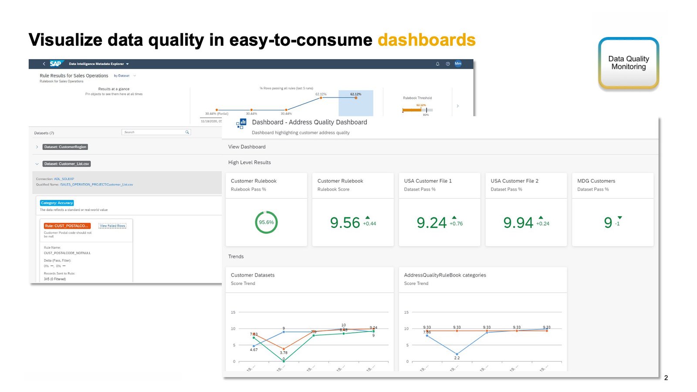
Task: Click the Data Quality Monitoring badge
Action: [x=629, y=64]
